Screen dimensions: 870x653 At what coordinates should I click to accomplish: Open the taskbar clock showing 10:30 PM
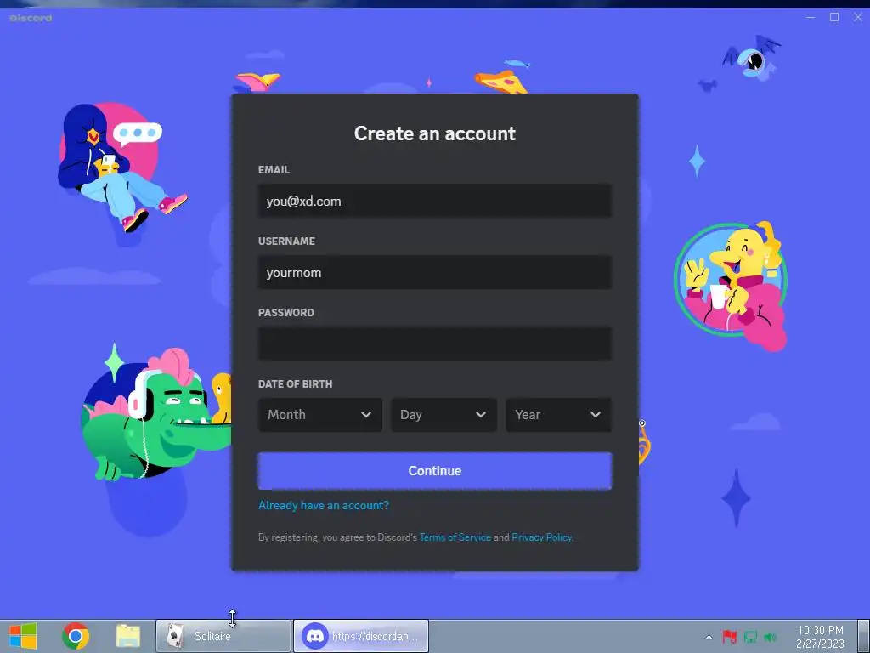click(820, 637)
